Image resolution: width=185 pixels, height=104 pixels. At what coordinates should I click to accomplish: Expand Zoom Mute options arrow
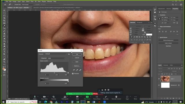tap(38, 96)
